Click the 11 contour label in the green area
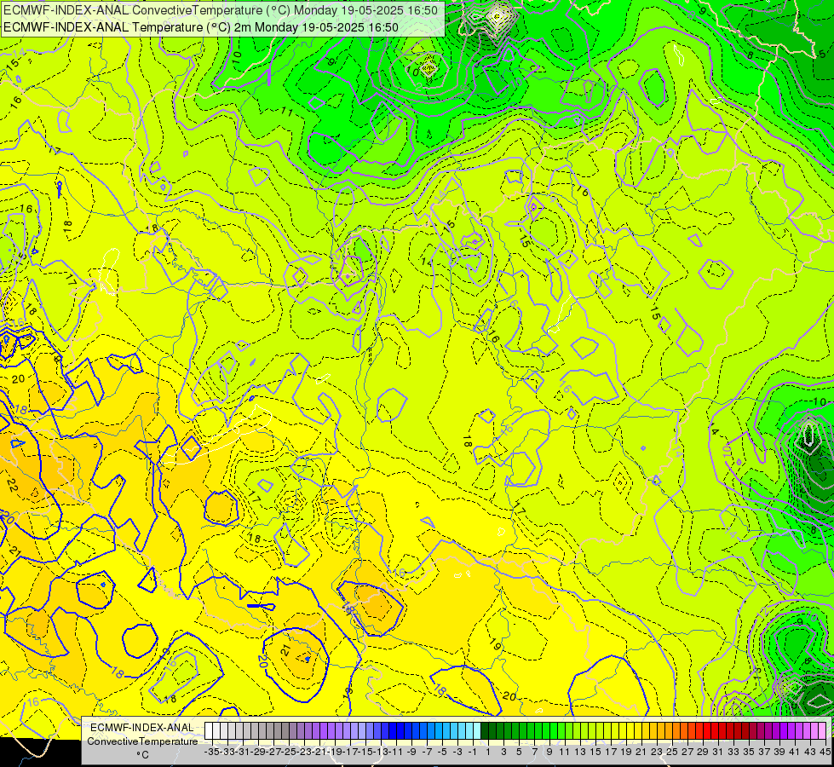834x767 pixels. 287,112
